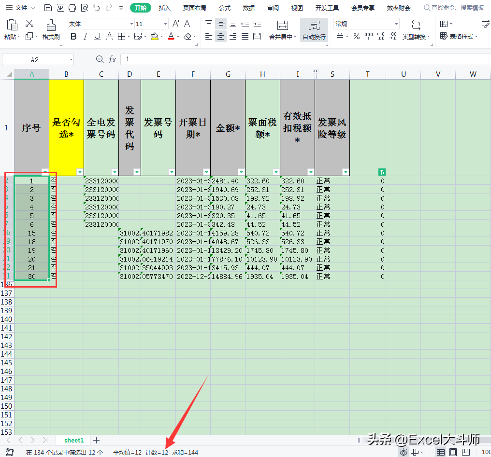491x457 pixels.
Task: Click the percent style icon
Action: pos(356,37)
